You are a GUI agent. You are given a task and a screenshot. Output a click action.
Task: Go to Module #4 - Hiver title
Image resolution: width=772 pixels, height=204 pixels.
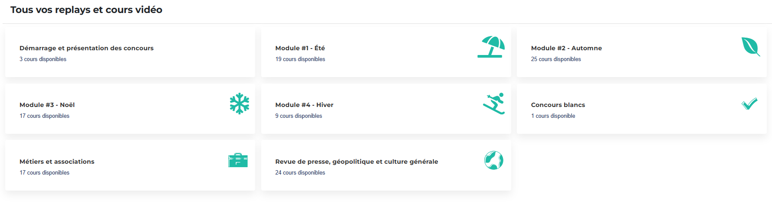pyautogui.click(x=304, y=105)
